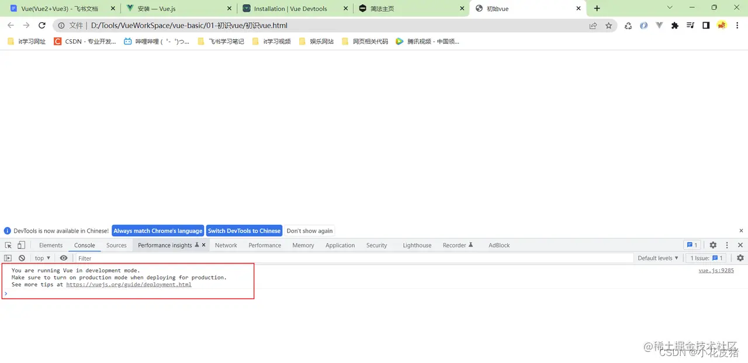Show console sidebar icon
The height and width of the screenshot is (363, 748).
(8, 258)
